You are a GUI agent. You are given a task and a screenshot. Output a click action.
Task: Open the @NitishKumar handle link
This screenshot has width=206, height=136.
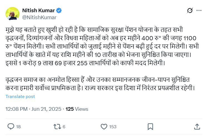[x=39, y=17]
